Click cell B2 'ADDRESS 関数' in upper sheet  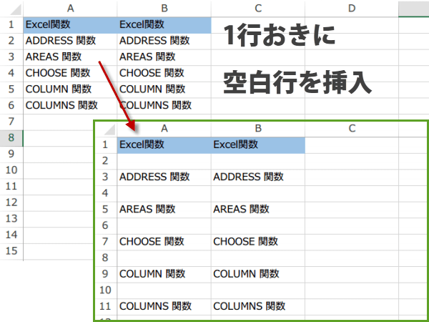(164, 42)
